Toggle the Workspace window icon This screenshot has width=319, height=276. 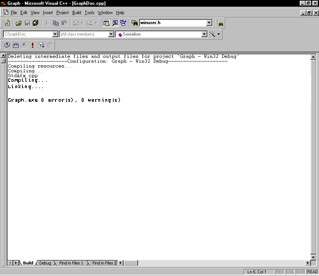106,23
